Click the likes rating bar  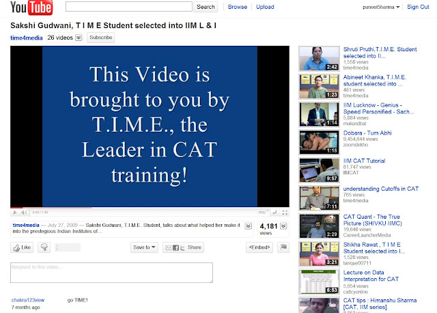click(x=68, y=247)
